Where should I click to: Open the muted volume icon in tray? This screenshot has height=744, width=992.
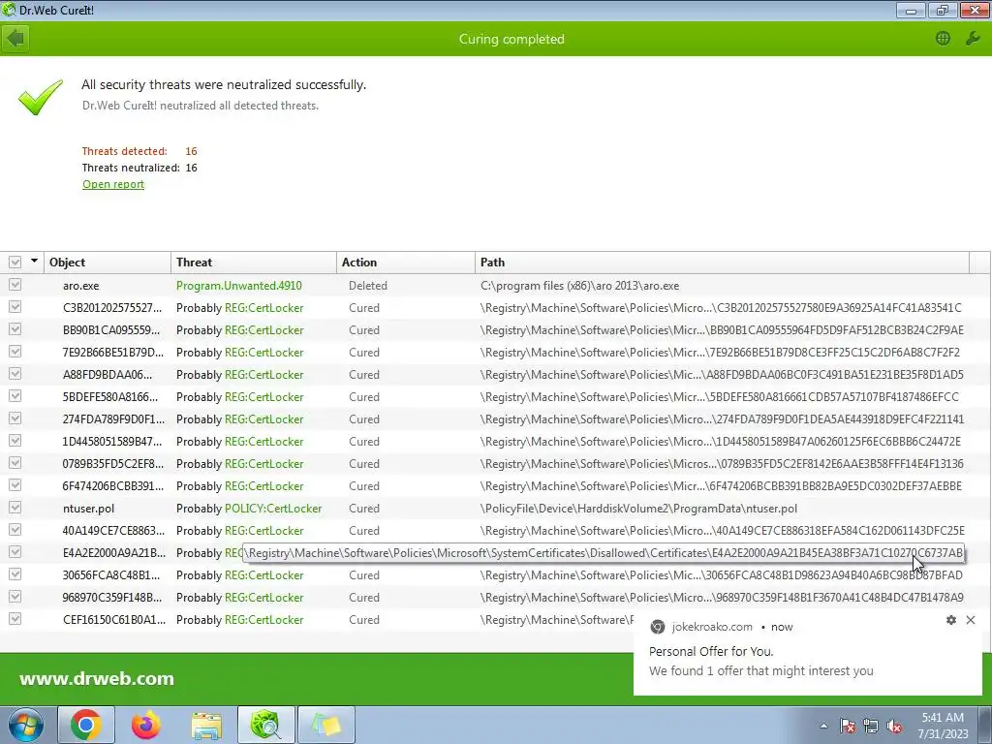pyautogui.click(x=894, y=726)
